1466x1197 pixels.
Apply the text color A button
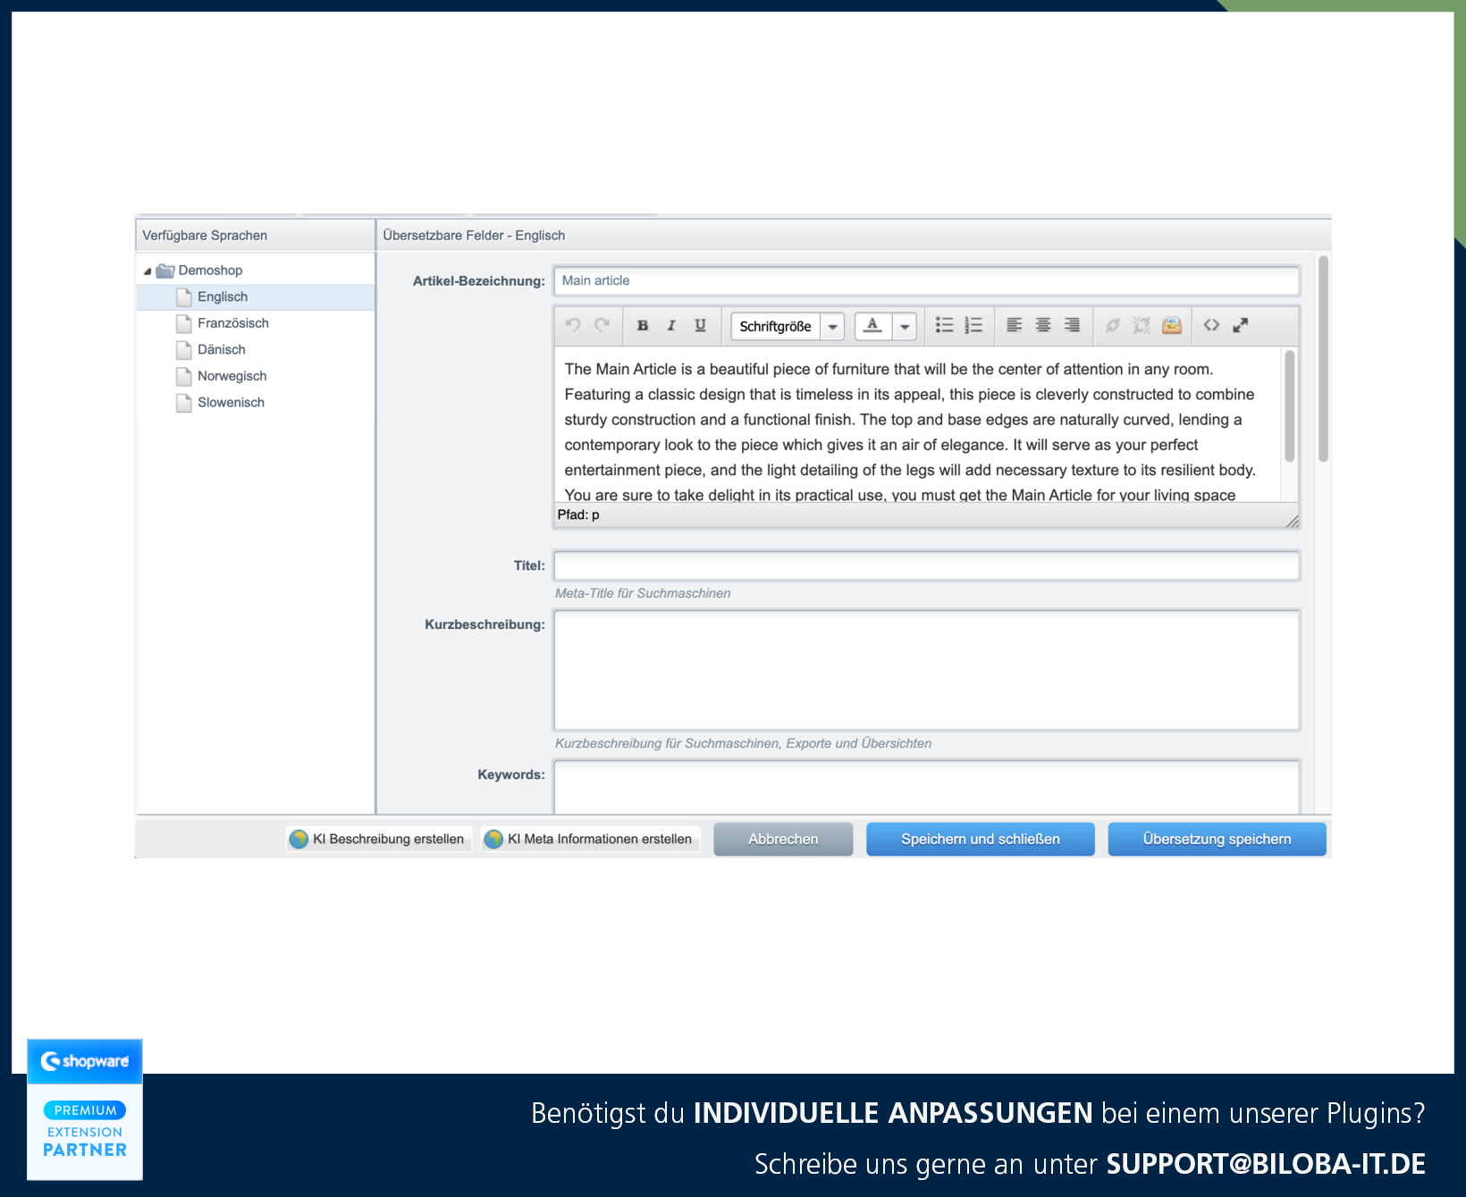(873, 326)
